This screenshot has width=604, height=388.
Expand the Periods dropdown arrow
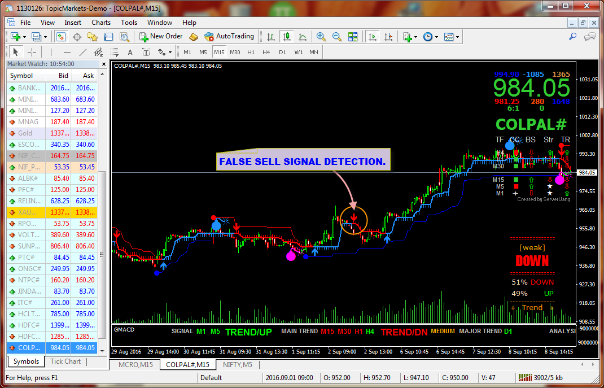(437, 37)
